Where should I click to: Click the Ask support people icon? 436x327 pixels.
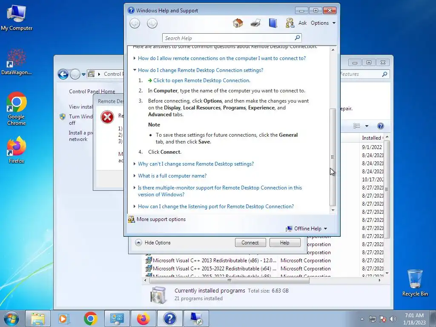(290, 23)
